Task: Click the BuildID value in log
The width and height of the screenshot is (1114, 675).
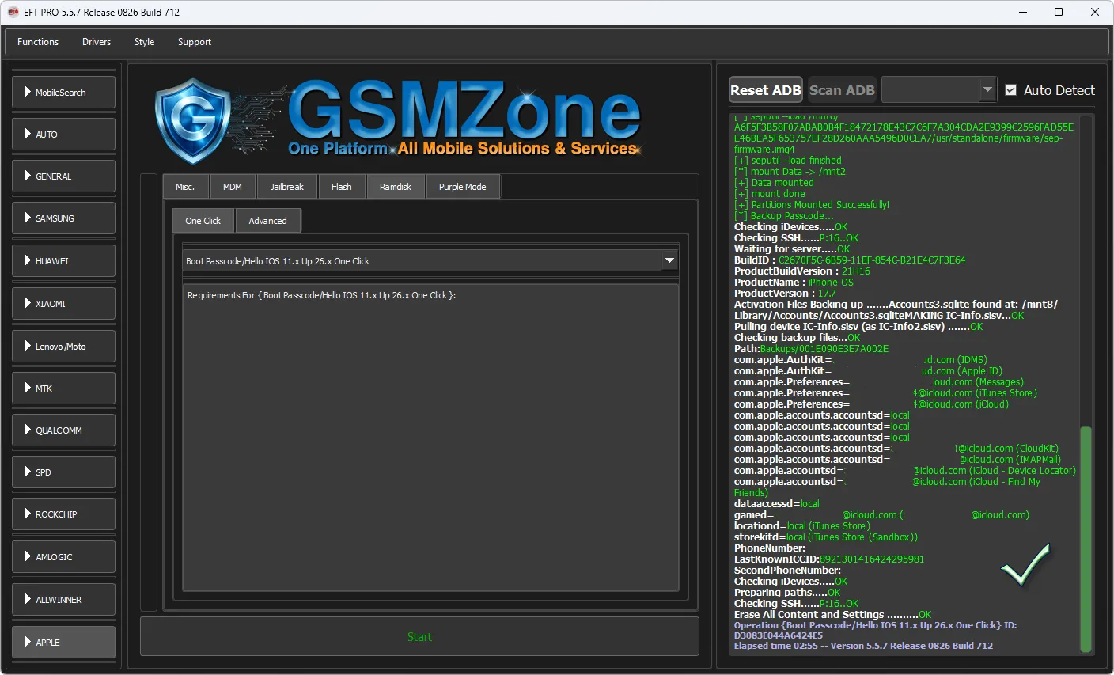Action: click(x=872, y=260)
